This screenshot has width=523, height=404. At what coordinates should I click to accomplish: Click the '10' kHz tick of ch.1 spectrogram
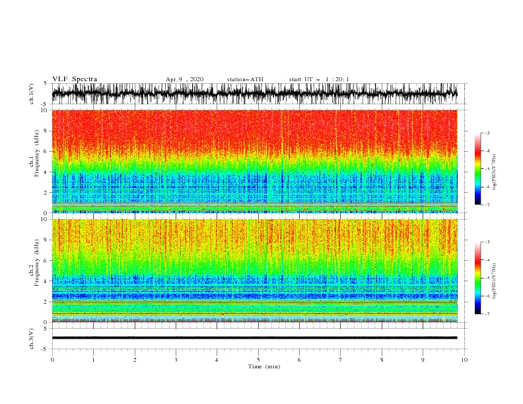tap(45, 110)
